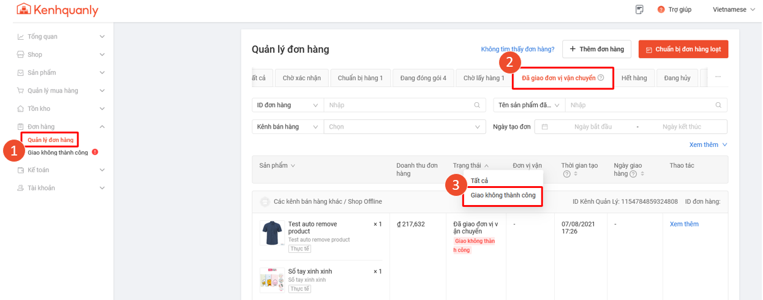Switch to the Chờ xác nhận tab
The height and width of the screenshot is (300, 763).
tap(301, 78)
